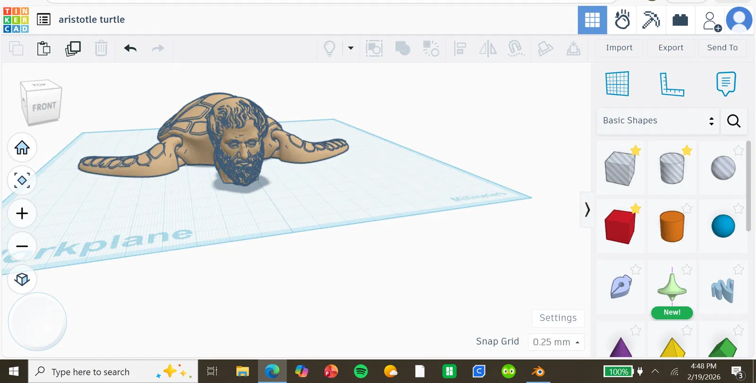
Task: Toggle favorite star on the red box
Action: click(636, 208)
